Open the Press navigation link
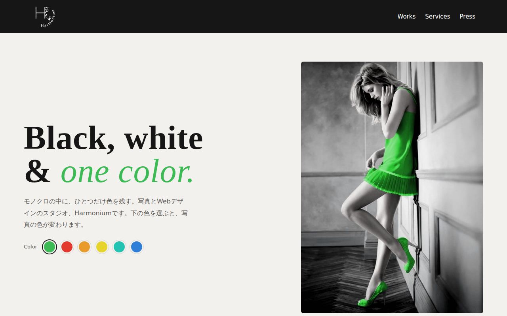 point(467,16)
